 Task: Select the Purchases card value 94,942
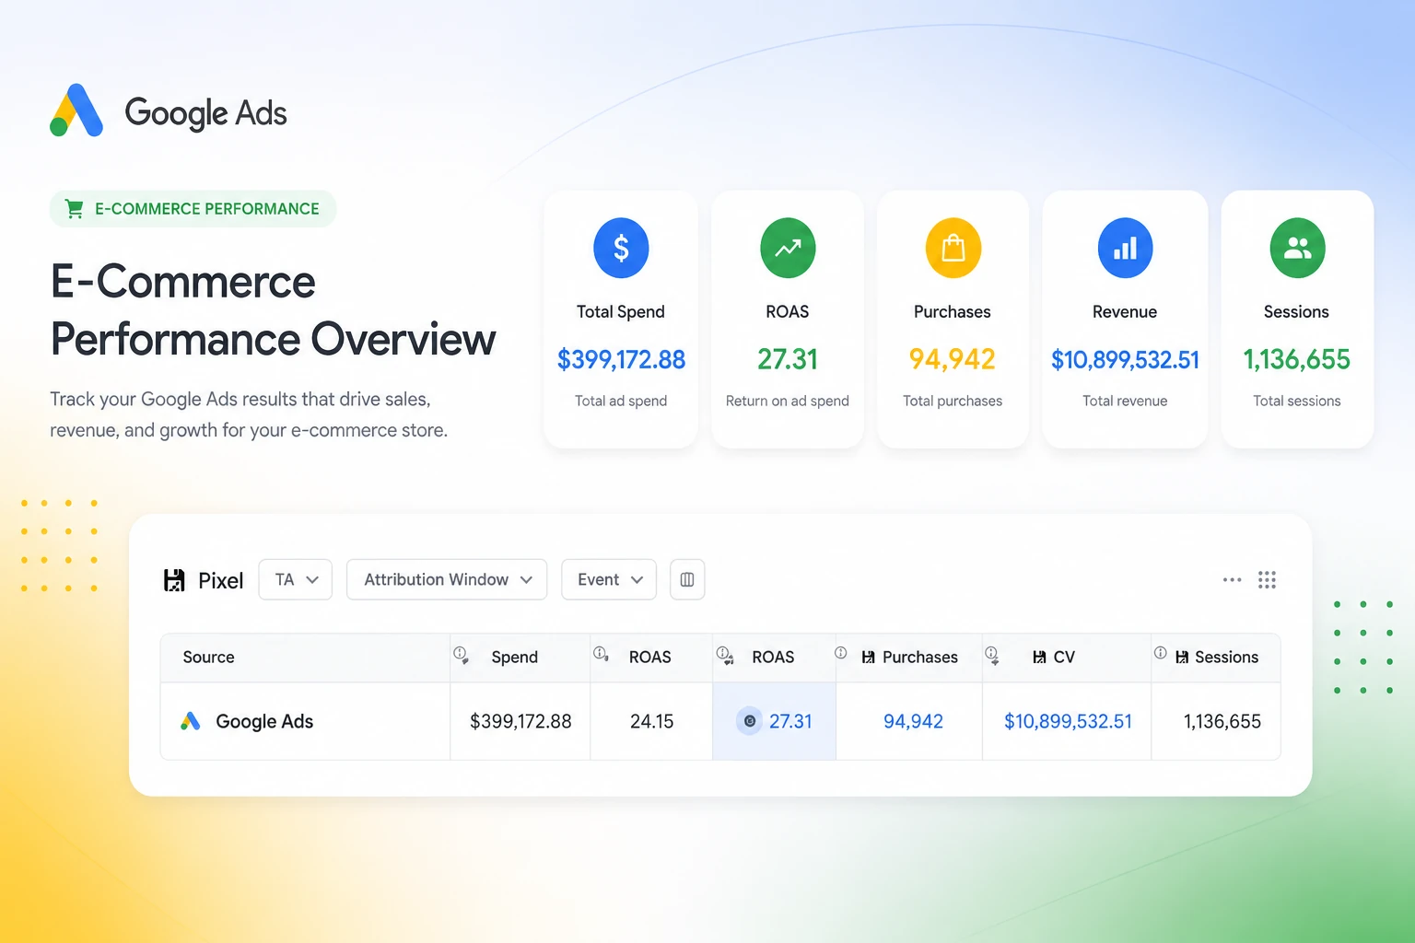(x=953, y=359)
